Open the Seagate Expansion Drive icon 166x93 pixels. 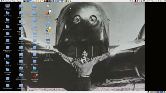pos(48,58)
